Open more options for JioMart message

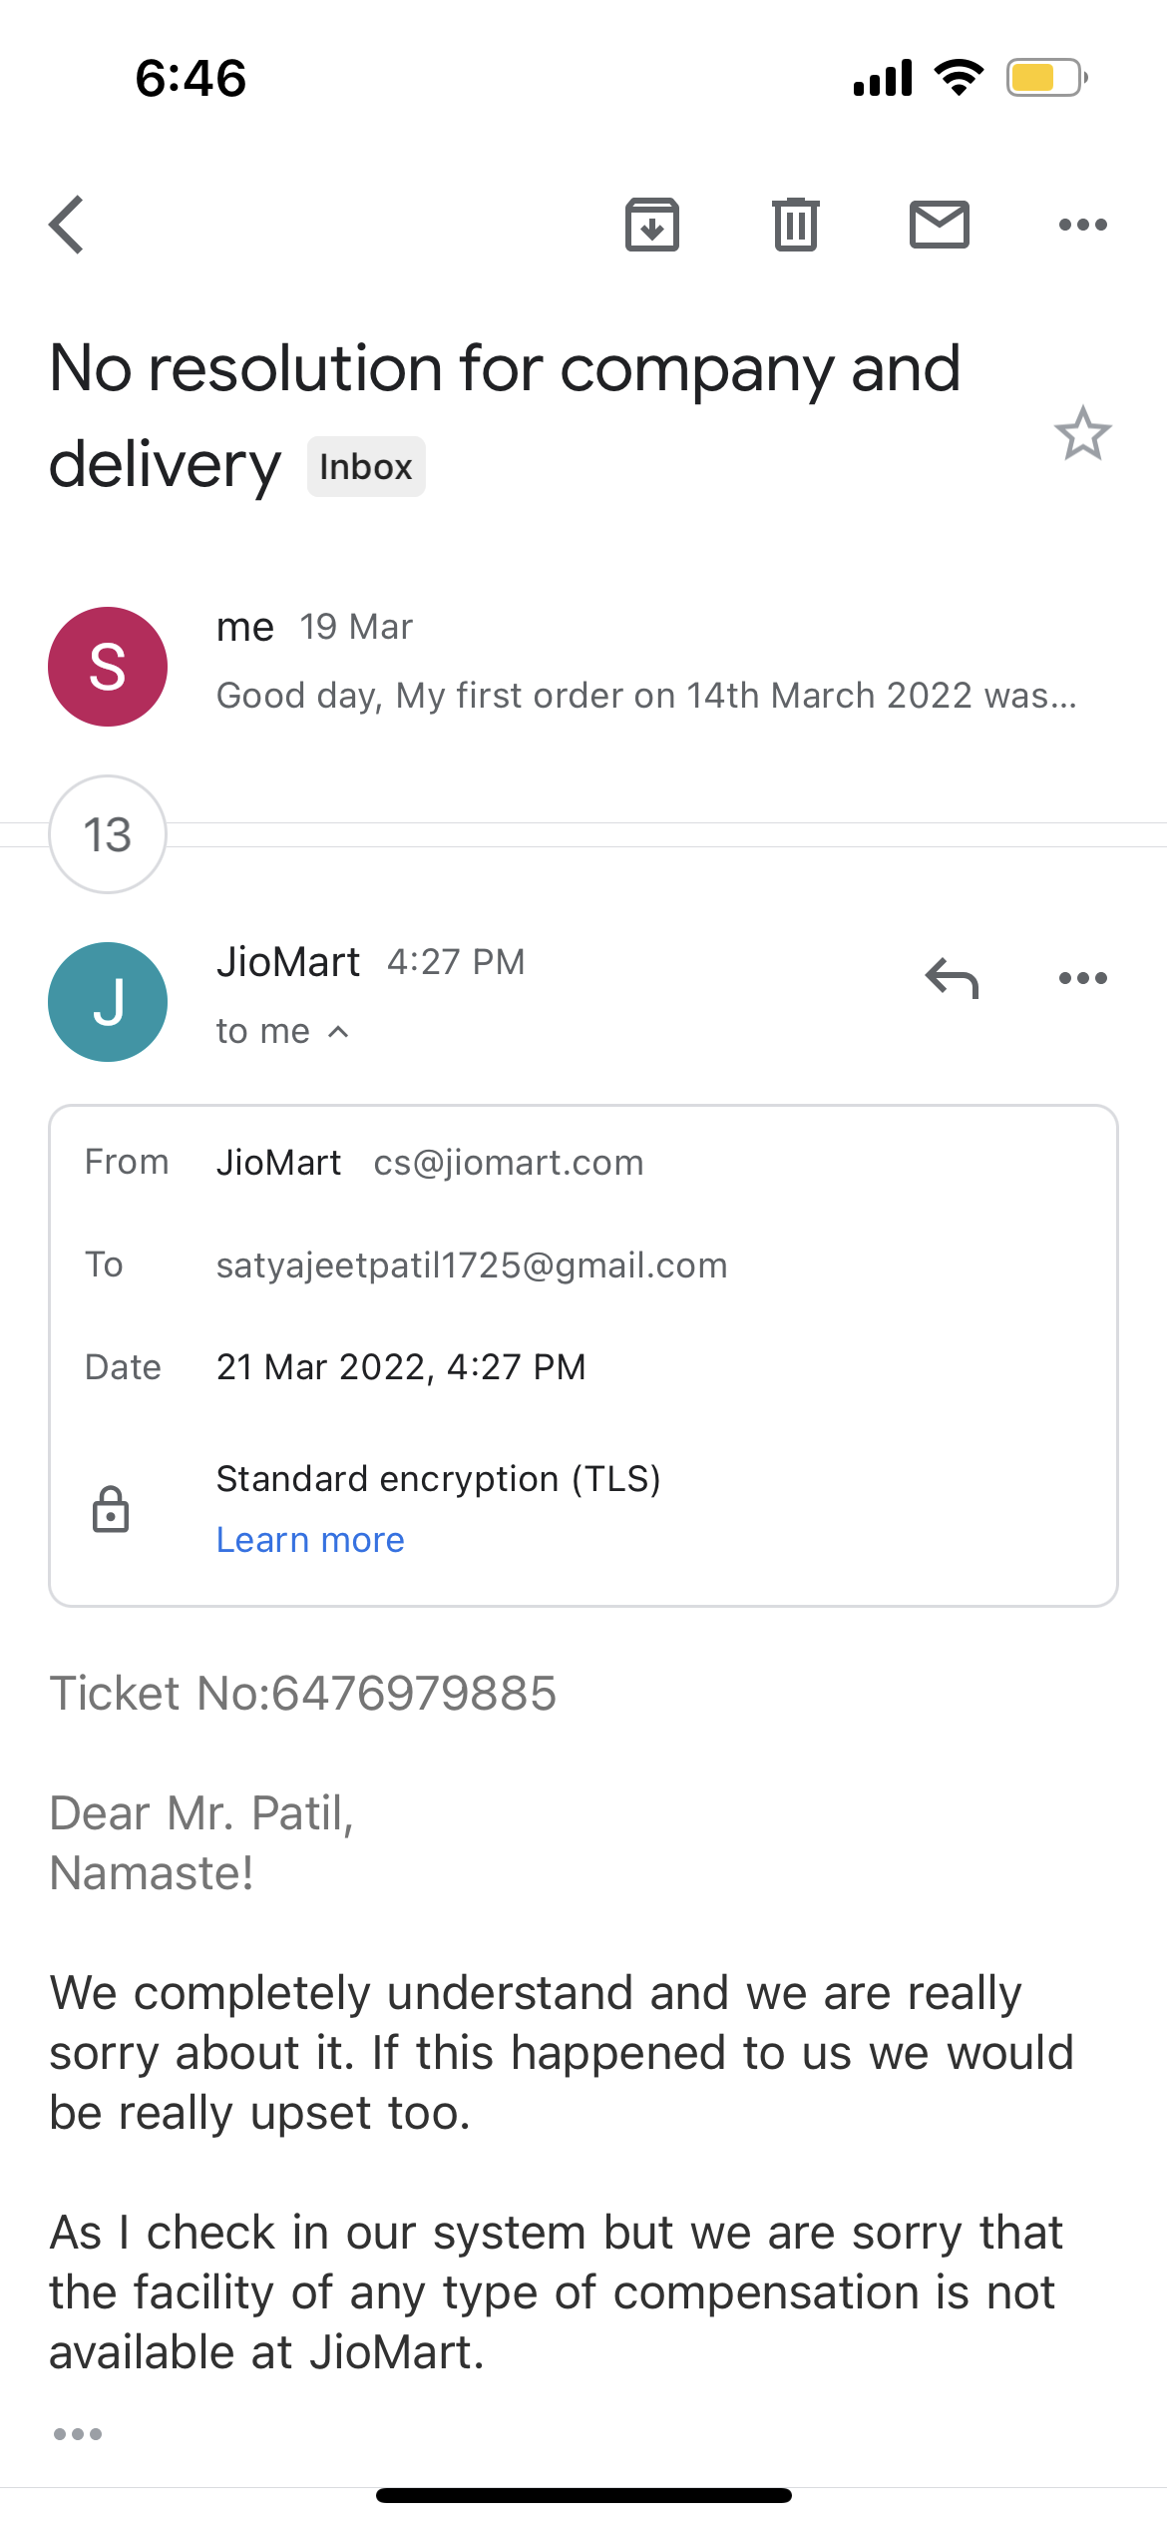point(1082,978)
